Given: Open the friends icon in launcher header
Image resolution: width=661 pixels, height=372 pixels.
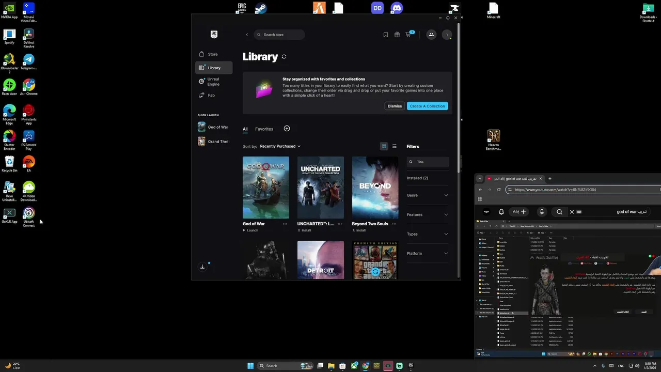Looking at the screenshot, I should (431, 35).
